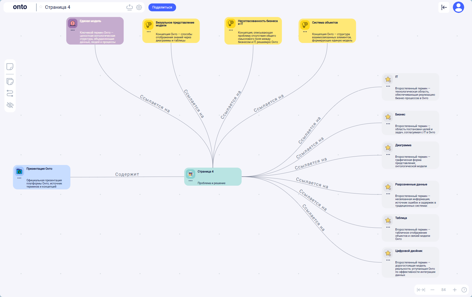This screenshot has height=297, width=472.
Task: Click Ссылается на label toward Система объектов
Action: pos(269,103)
